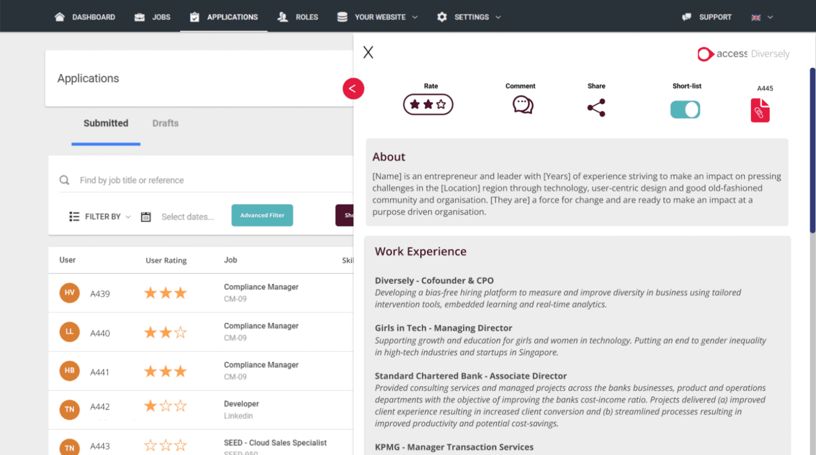Click the About section title
The width and height of the screenshot is (816, 455).
tap(389, 157)
